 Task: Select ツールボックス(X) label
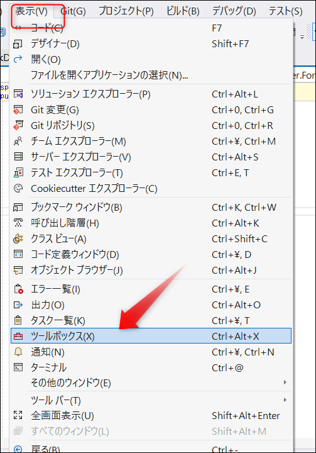[x=63, y=336]
